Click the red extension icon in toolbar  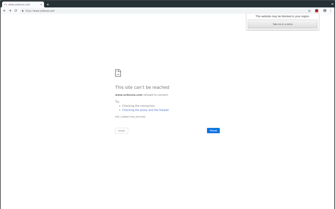(317, 11)
